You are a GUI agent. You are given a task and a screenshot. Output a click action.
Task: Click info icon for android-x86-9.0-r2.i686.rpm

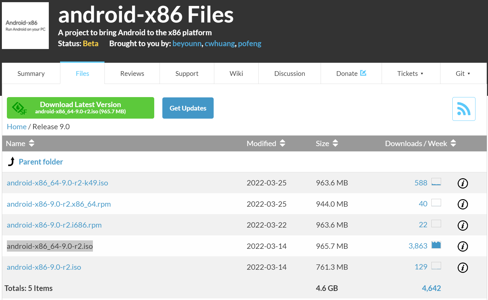click(x=463, y=225)
